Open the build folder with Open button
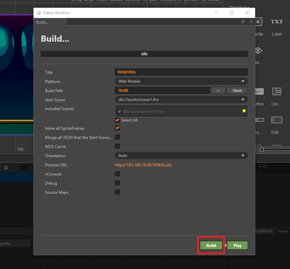This screenshot has width=290, height=269. pyautogui.click(x=237, y=90)
